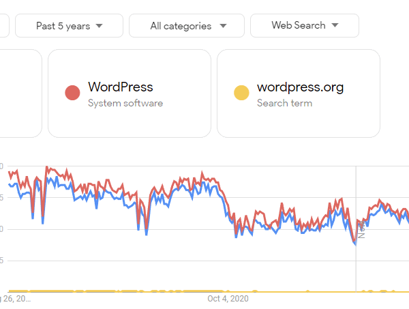The width and height of the screenshot is (409, 309).
Task: Click the "Oct 4, 2020" axis label
Action: tap(228, 299)
